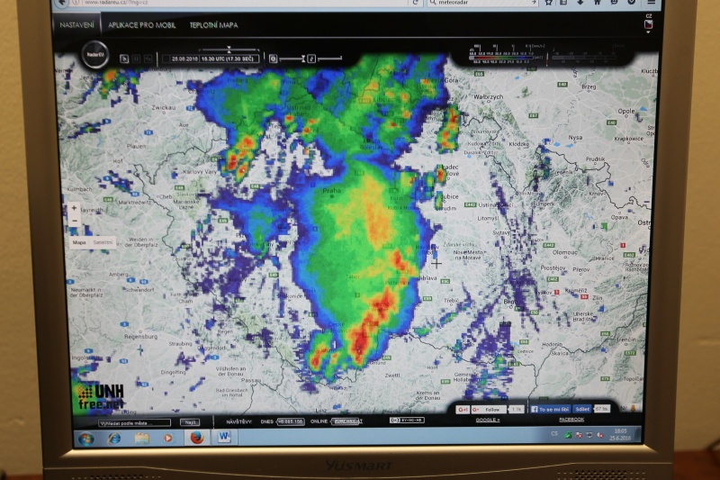Viewport: 720px width, 480px height.
Task: Click the Facebook Sdílet button
Action: coord(582,409)
